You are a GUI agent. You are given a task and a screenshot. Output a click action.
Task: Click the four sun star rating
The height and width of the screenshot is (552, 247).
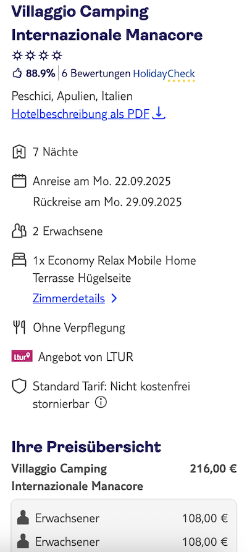pyautogui.click(x=37, y=56)
